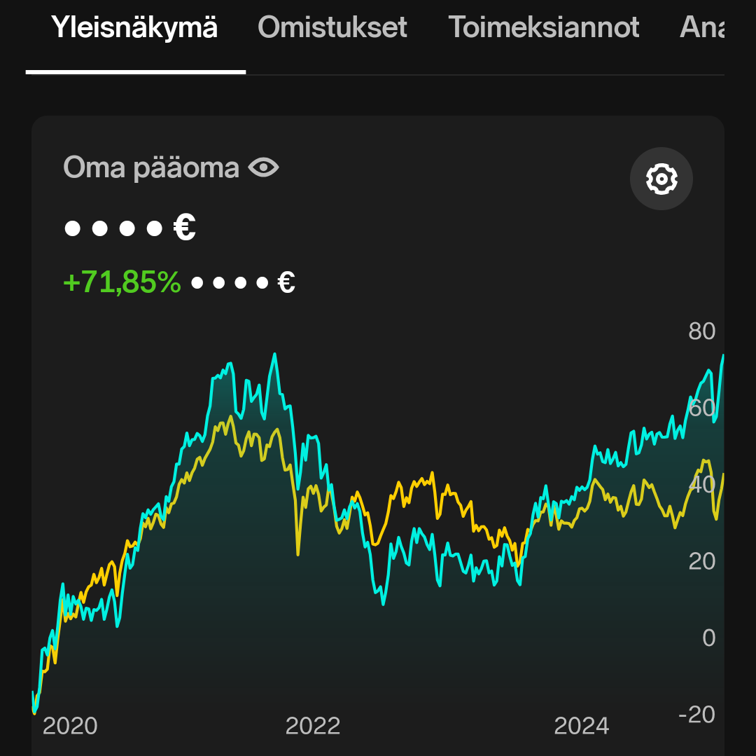756x756 pixels.
Task: Open chart settings gear icon
Action: click(x=661, y=179)
